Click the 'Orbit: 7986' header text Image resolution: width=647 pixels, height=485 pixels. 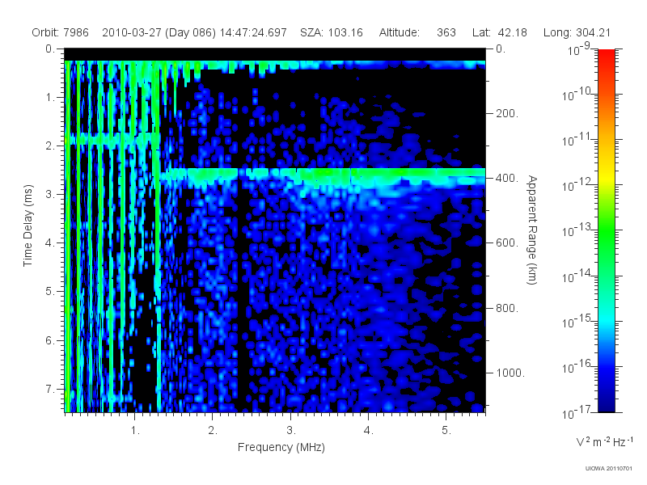(x=60, y=32)
